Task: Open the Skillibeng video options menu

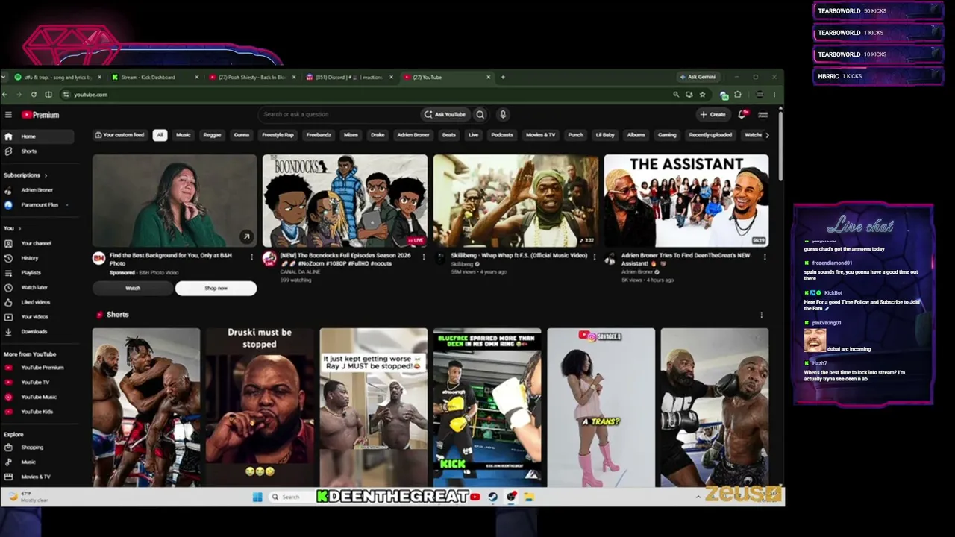Action: pos(594,257)
